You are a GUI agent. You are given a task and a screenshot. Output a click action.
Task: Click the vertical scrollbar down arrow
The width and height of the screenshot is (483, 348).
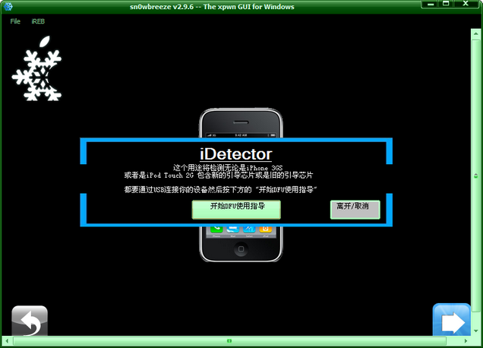[x=475, y=331]
